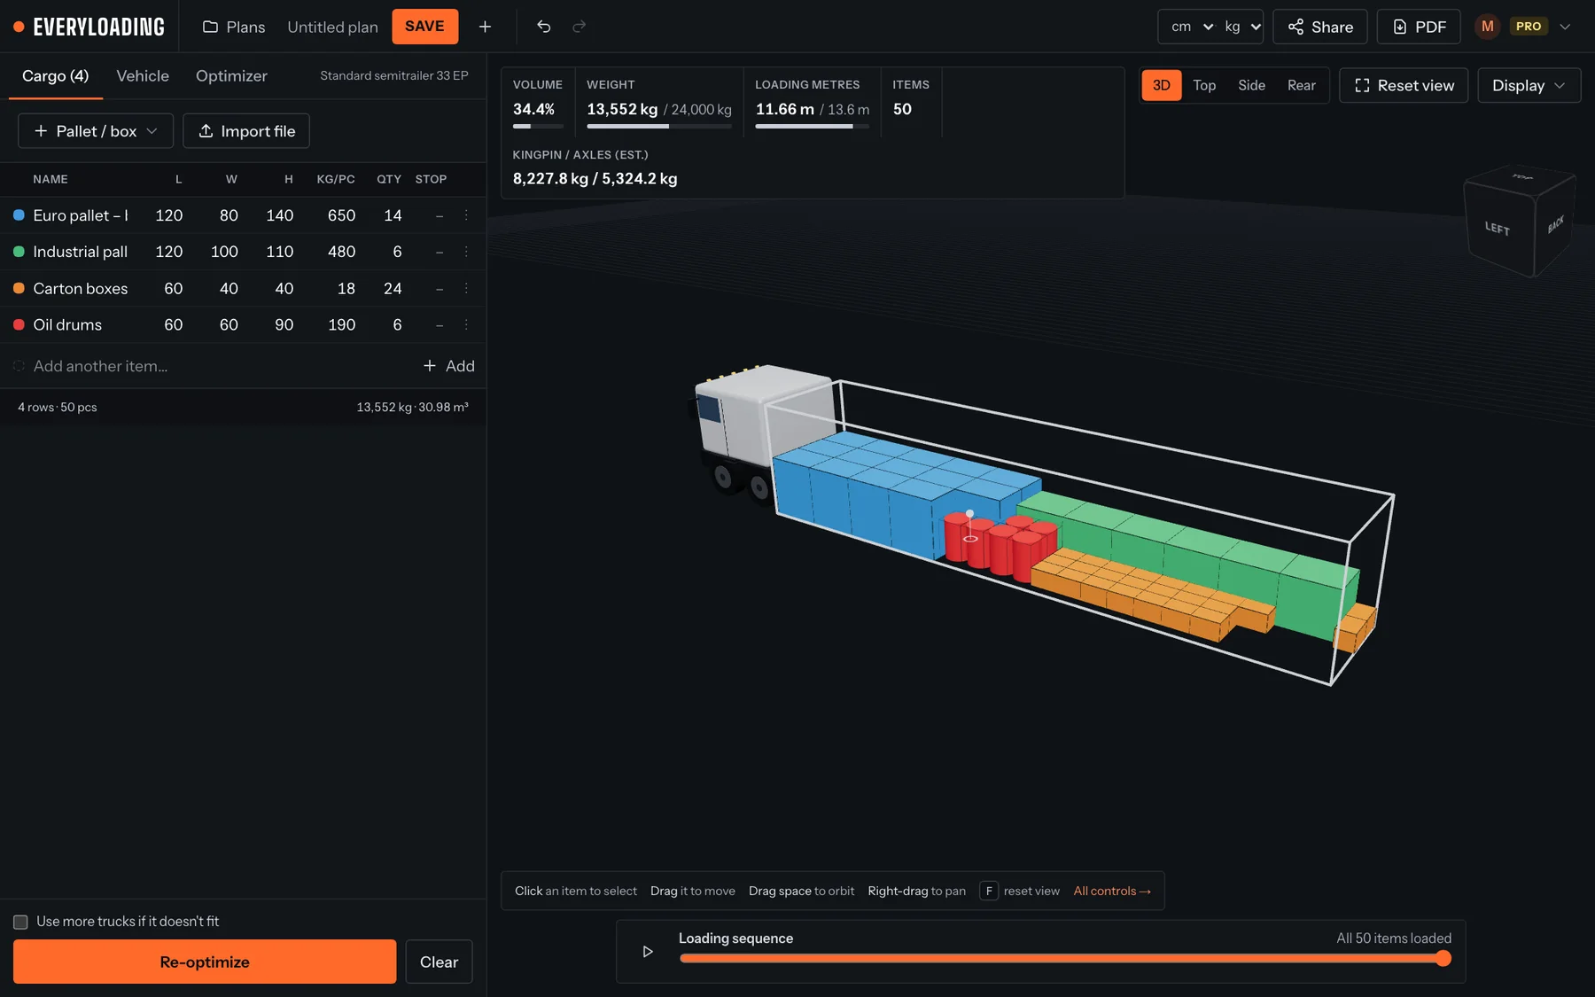Click the TOP face of orientation cube
The image size is (1595, 997).
pos(1521,176)
